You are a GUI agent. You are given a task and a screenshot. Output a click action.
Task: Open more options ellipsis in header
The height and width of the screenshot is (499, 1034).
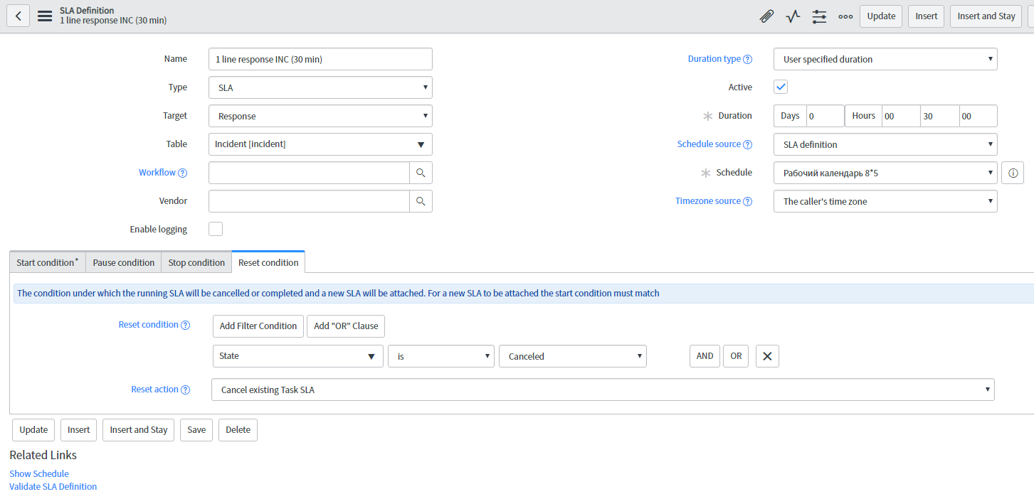click(x=845, y=16)
